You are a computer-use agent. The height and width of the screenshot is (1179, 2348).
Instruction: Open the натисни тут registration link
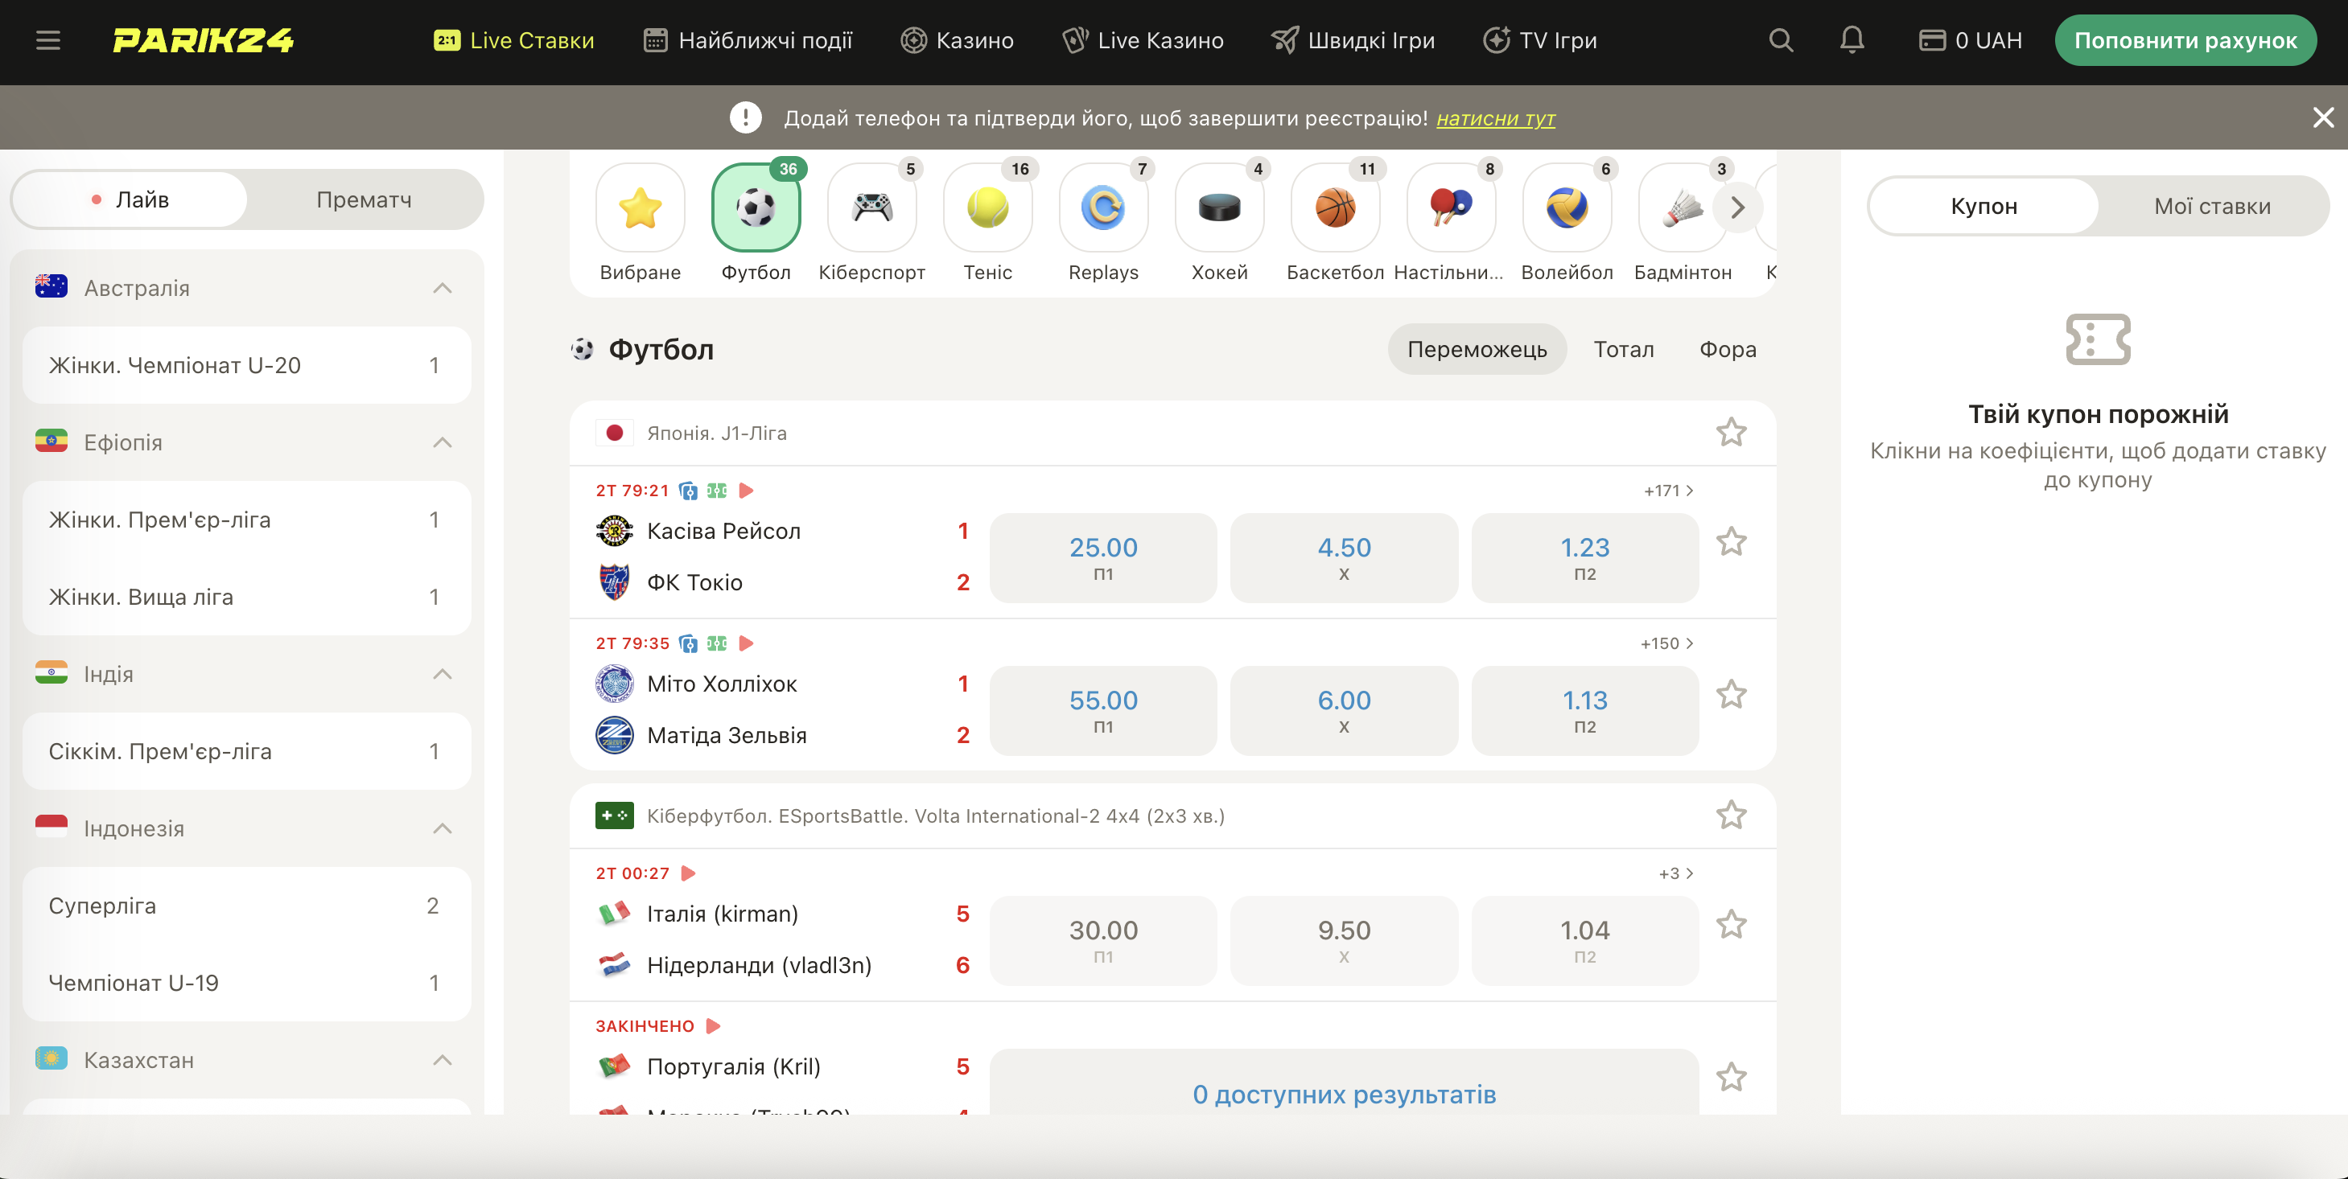tap(1497, 118)
